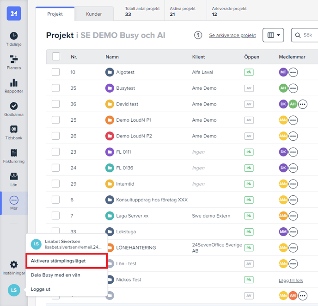Expand the members ellipsis on David test

coord(303,104)
